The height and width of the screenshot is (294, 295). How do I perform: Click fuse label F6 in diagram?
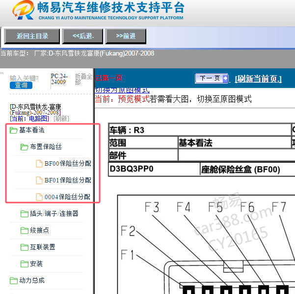click(x=247, y=207)
